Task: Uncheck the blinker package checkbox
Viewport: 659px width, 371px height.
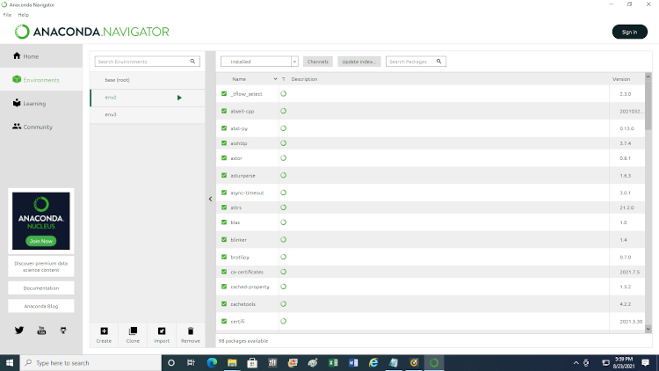Action: pos(224,239)
